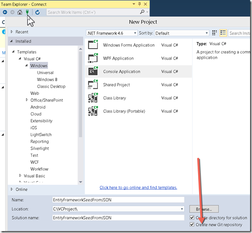Click the project Name input field

point(118,200)
